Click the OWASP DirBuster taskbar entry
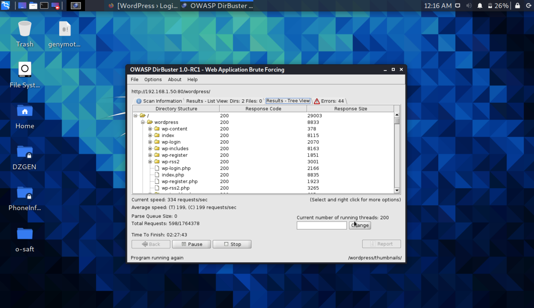 pyautogui.click(x=217, y=6)
